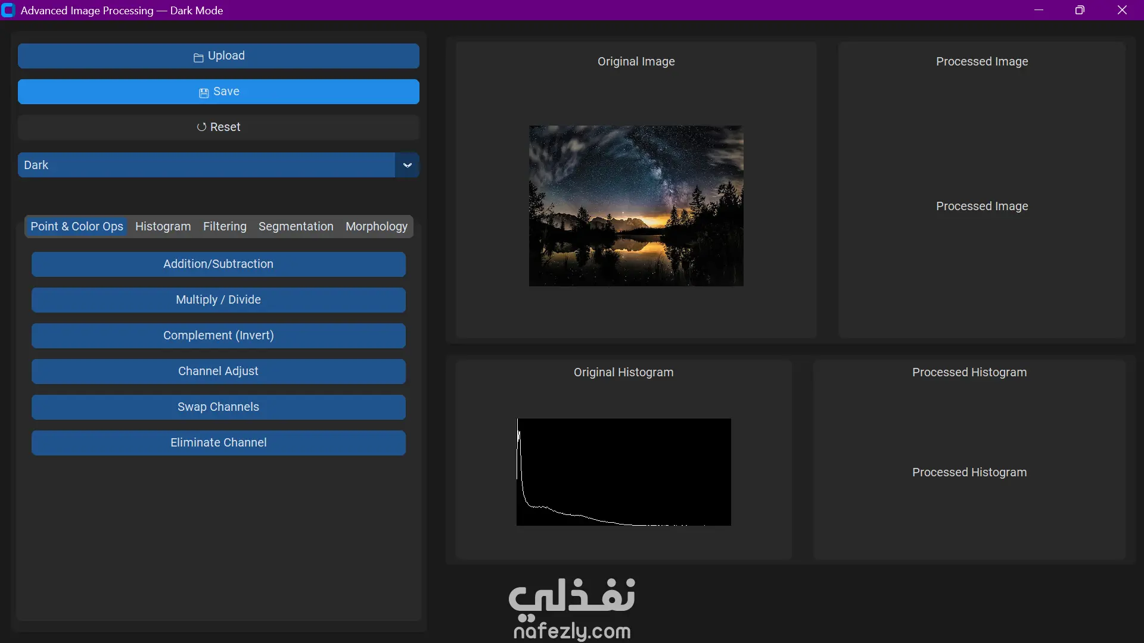The width and height of the screenshot is (1144, 643).
Task: Open the Filtering tab
Action: tap(225, 226)
